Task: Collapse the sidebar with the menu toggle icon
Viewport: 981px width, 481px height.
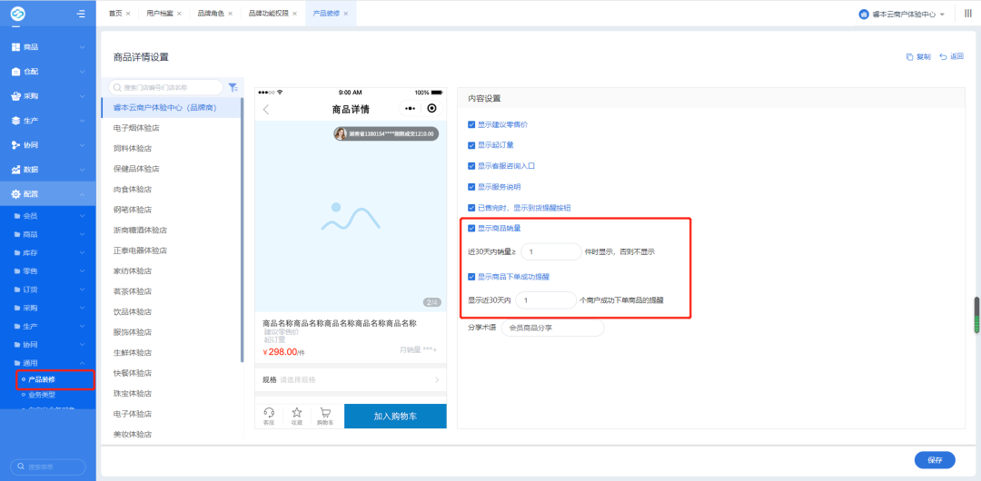Action: [x=81, y=14]
